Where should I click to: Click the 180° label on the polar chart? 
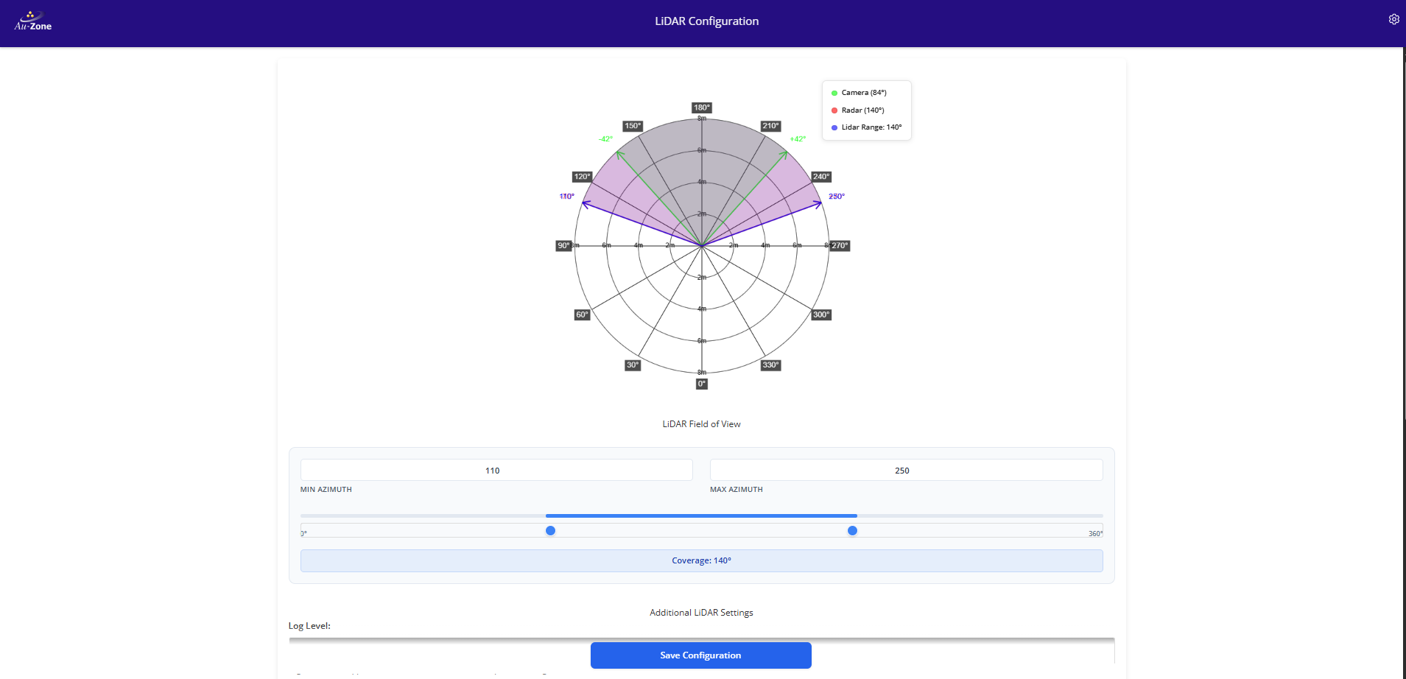702,108
